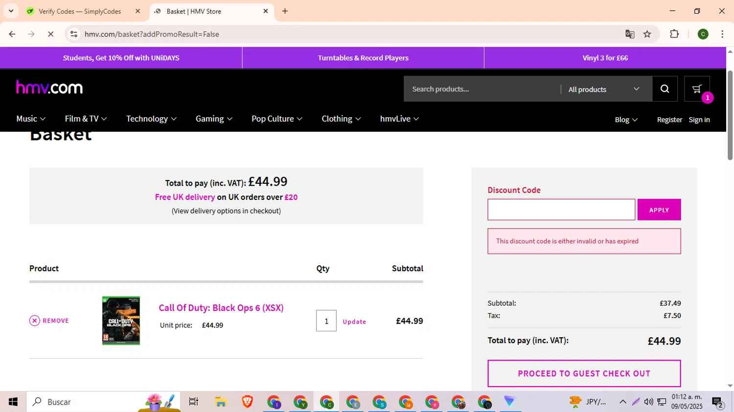
Task: Stop loading the page
Action: coord(50,34)
